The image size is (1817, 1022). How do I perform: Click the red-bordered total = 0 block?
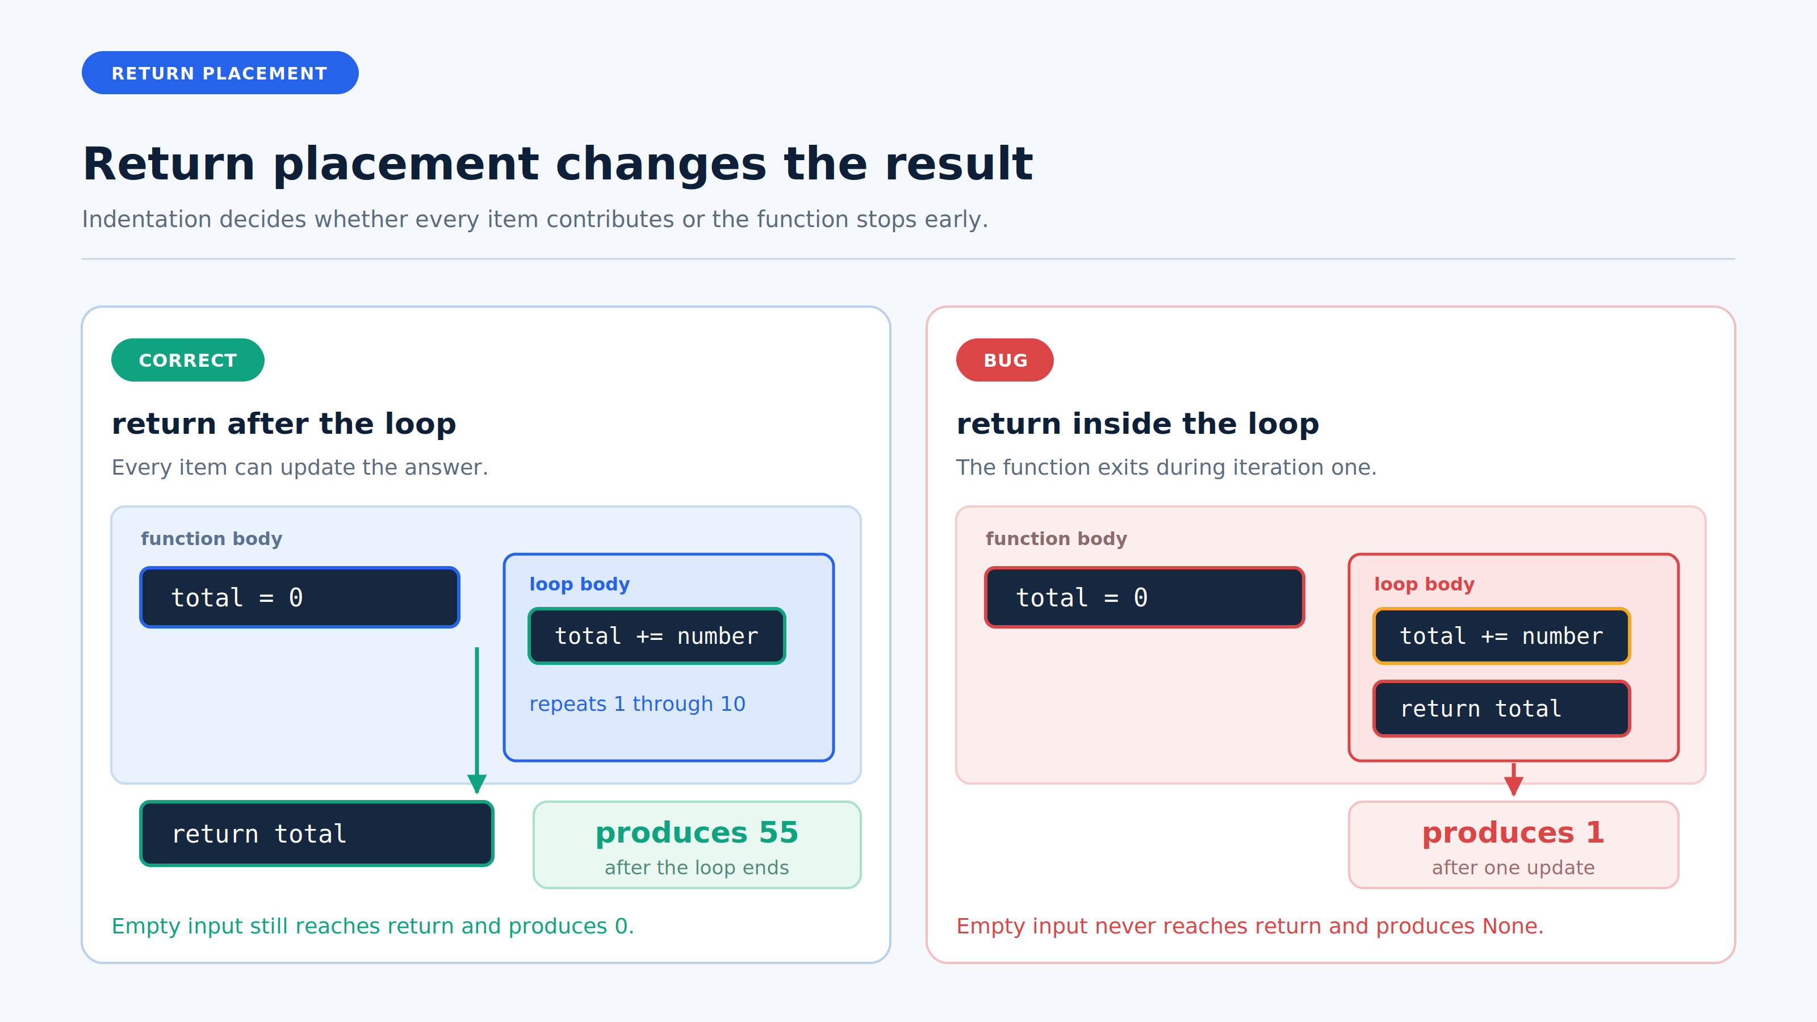pos(1144,597)
